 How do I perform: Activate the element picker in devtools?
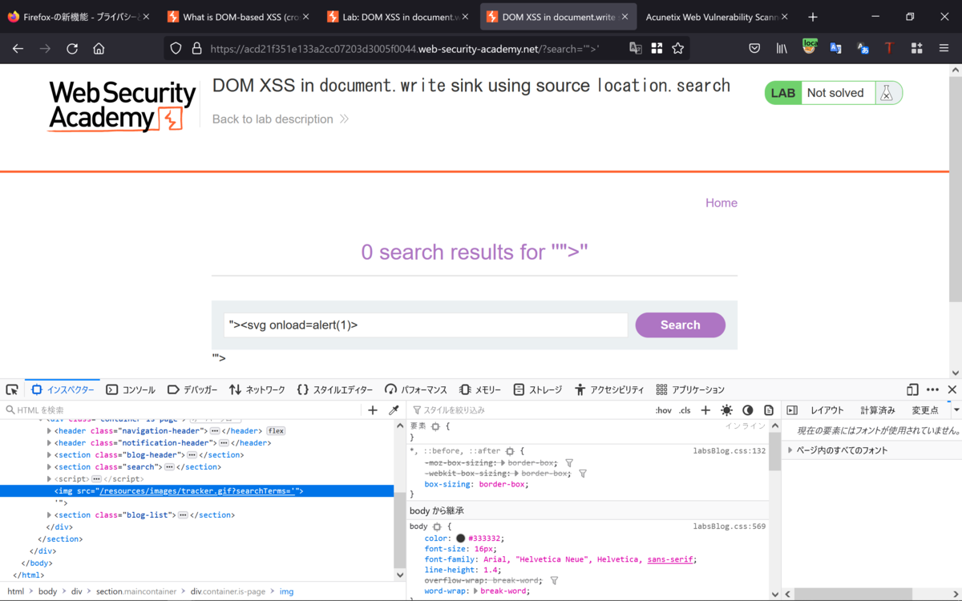point(12,389)
